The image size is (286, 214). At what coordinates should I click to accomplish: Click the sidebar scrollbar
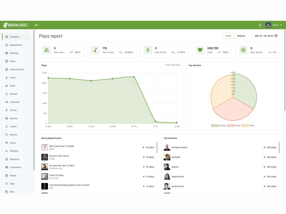pyautogui.click(x=34, y=100)
